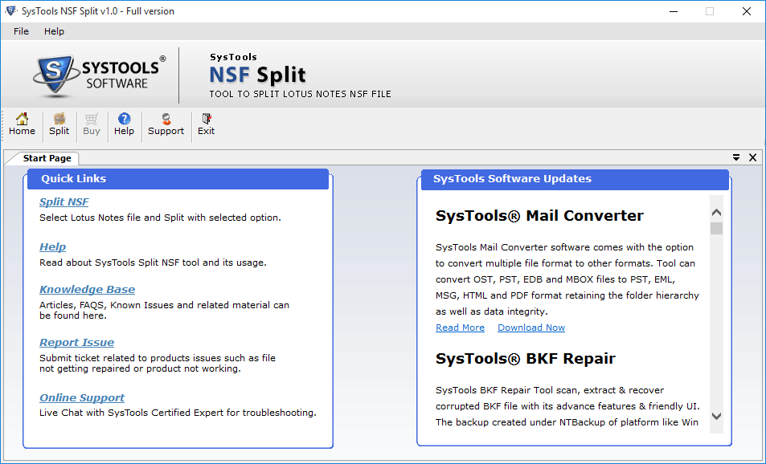Click the NSF Split product title
Viewport: 766px width, 464px height.
click(257, 75)
